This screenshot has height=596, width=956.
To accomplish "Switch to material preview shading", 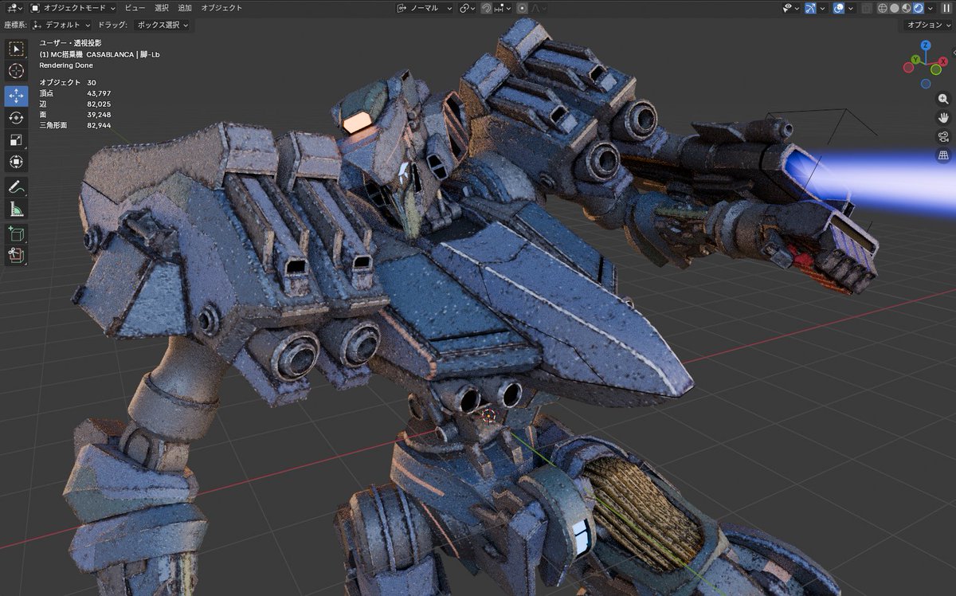I will point(907,7).
